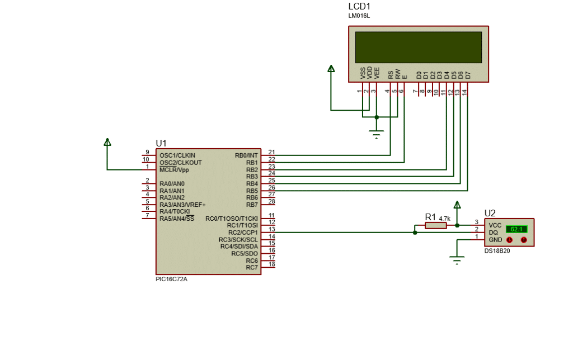Click the RB5 pin label
Screen dimensions: 573x355
[x=252, y=191]
